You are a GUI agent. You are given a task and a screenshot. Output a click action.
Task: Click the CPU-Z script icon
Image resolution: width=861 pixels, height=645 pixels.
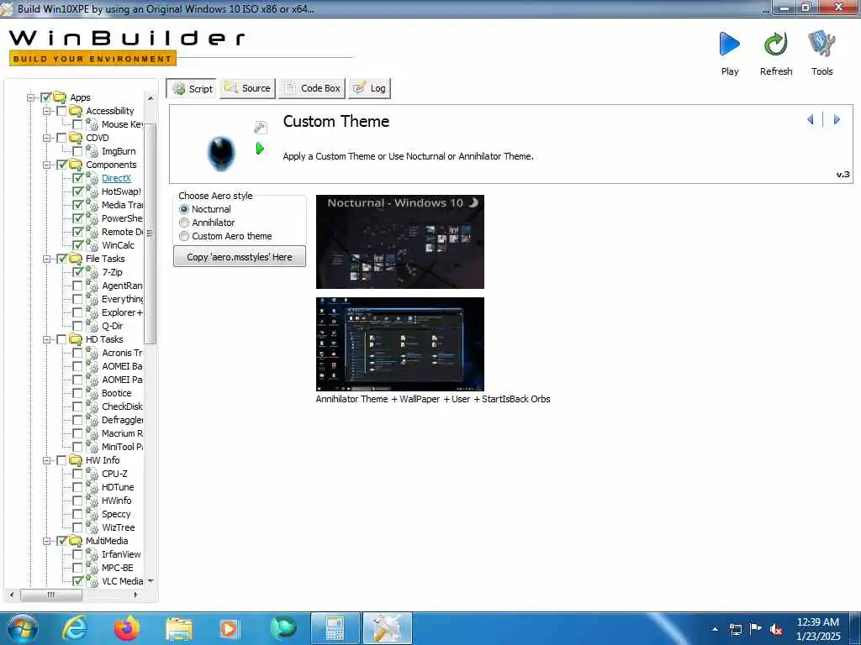92,474
